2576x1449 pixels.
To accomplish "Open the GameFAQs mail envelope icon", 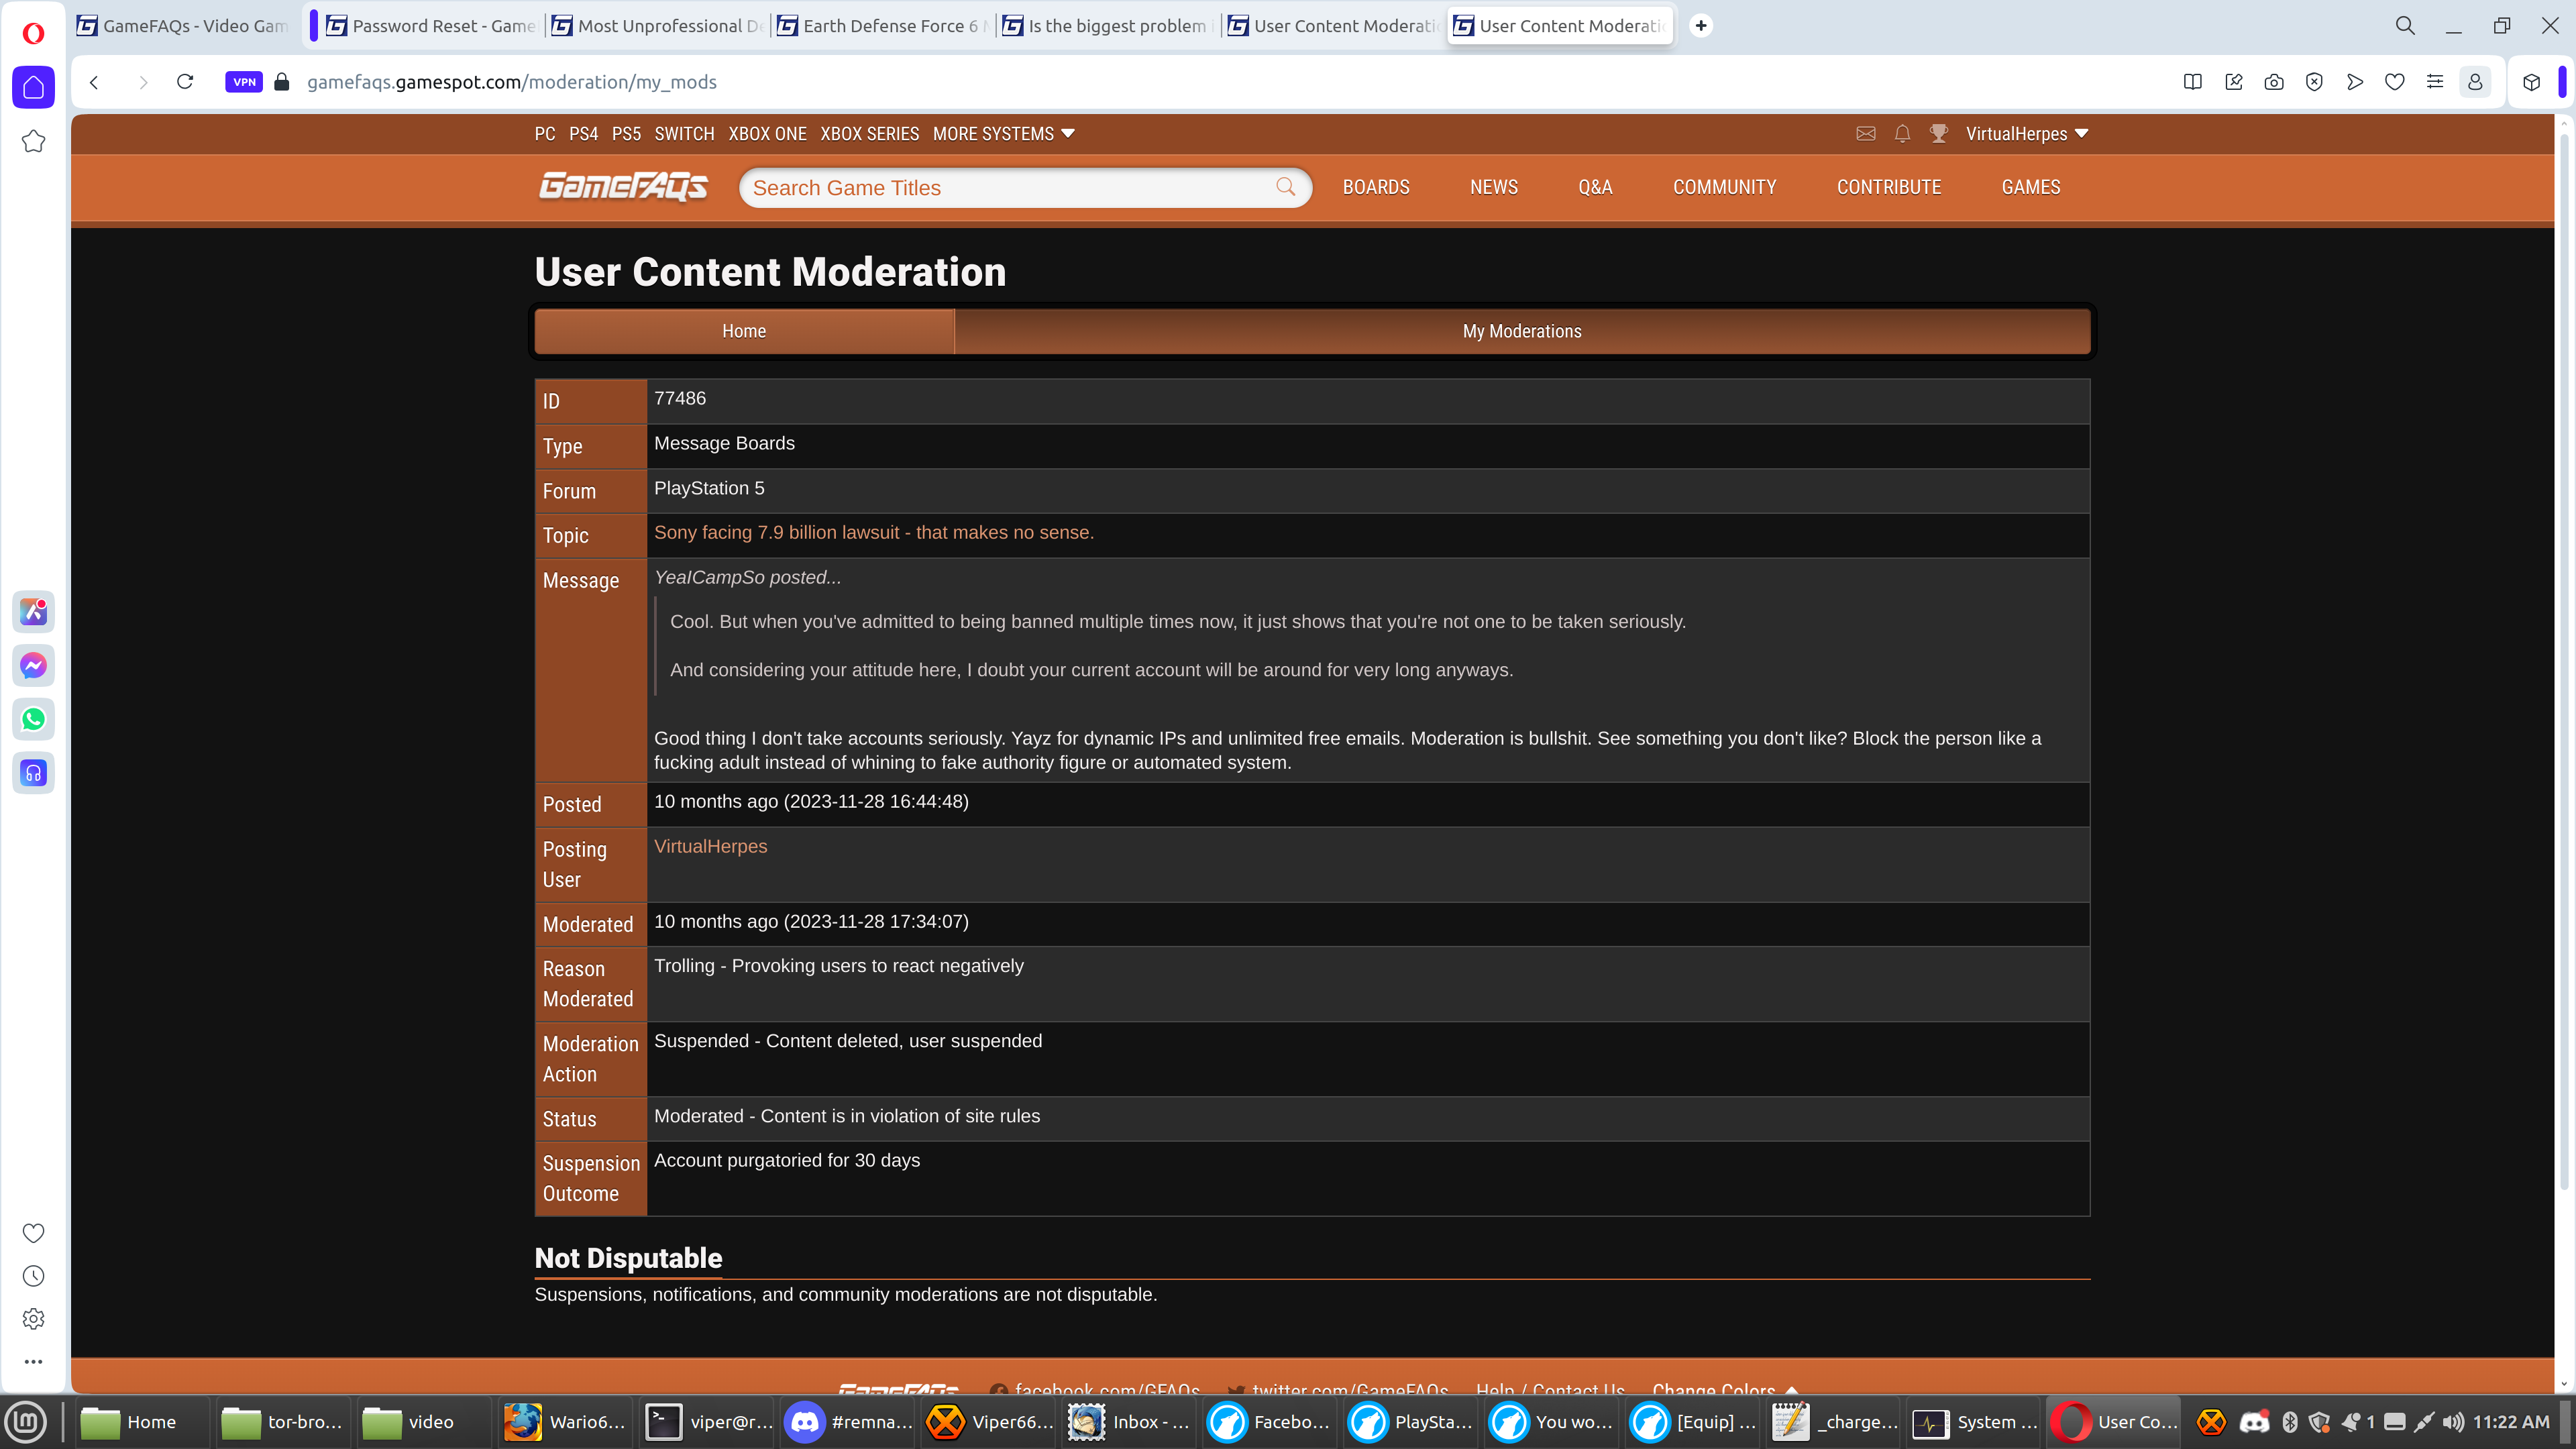I will coord(1865,134).
